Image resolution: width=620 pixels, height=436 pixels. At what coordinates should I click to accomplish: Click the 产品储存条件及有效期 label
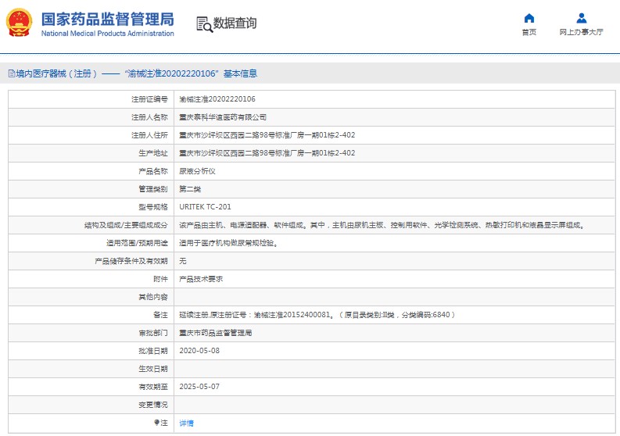pos(131,261)
